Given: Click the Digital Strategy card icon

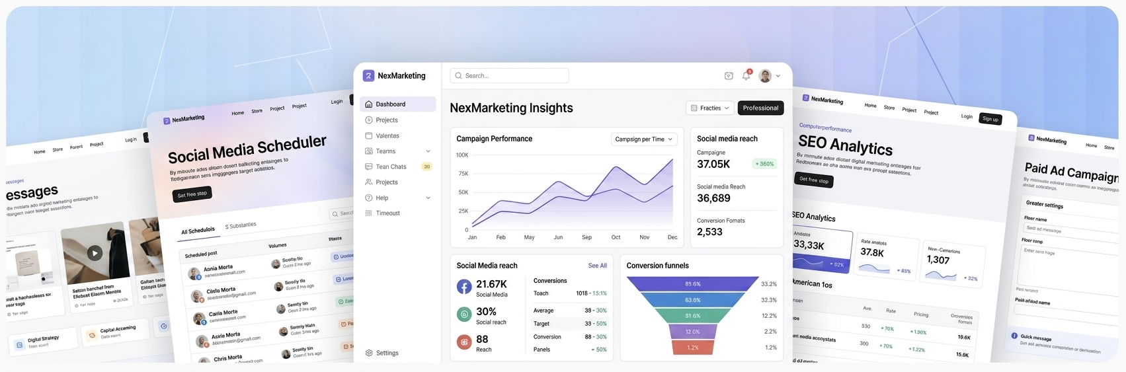Looking at the screenshot, I should pyautogui.click(x=19, y=344).
